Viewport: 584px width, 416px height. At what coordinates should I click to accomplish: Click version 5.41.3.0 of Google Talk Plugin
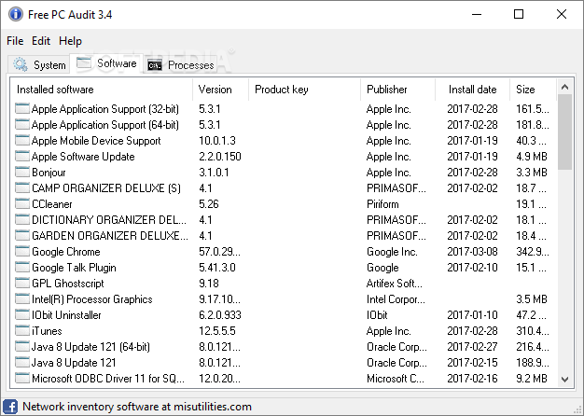coord(216,267)
